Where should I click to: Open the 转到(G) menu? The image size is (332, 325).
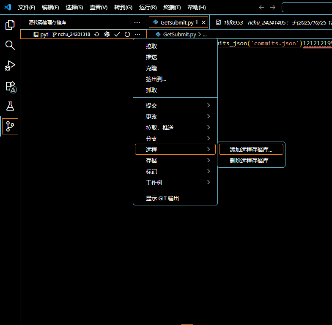(123, 8)
